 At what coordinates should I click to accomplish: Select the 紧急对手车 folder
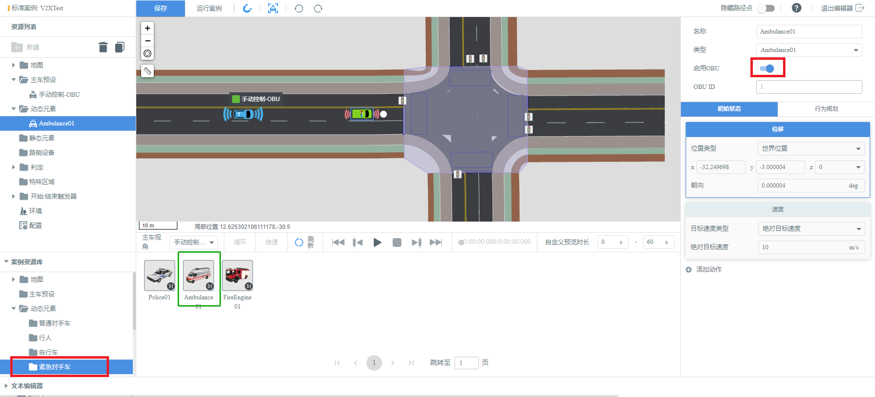pos(66,367)
